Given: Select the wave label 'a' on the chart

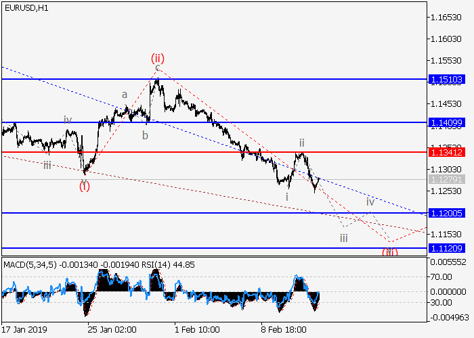Looking at the screenshot, I should pos(125,95).
